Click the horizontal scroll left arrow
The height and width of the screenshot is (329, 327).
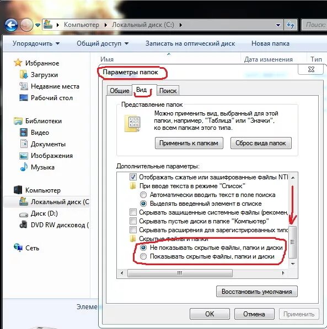[x=122, y=273]
